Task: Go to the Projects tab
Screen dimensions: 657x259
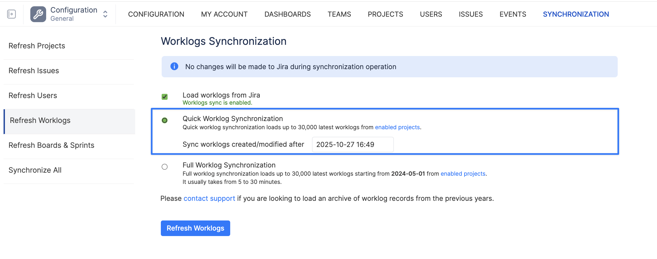Action: [385, 14]
